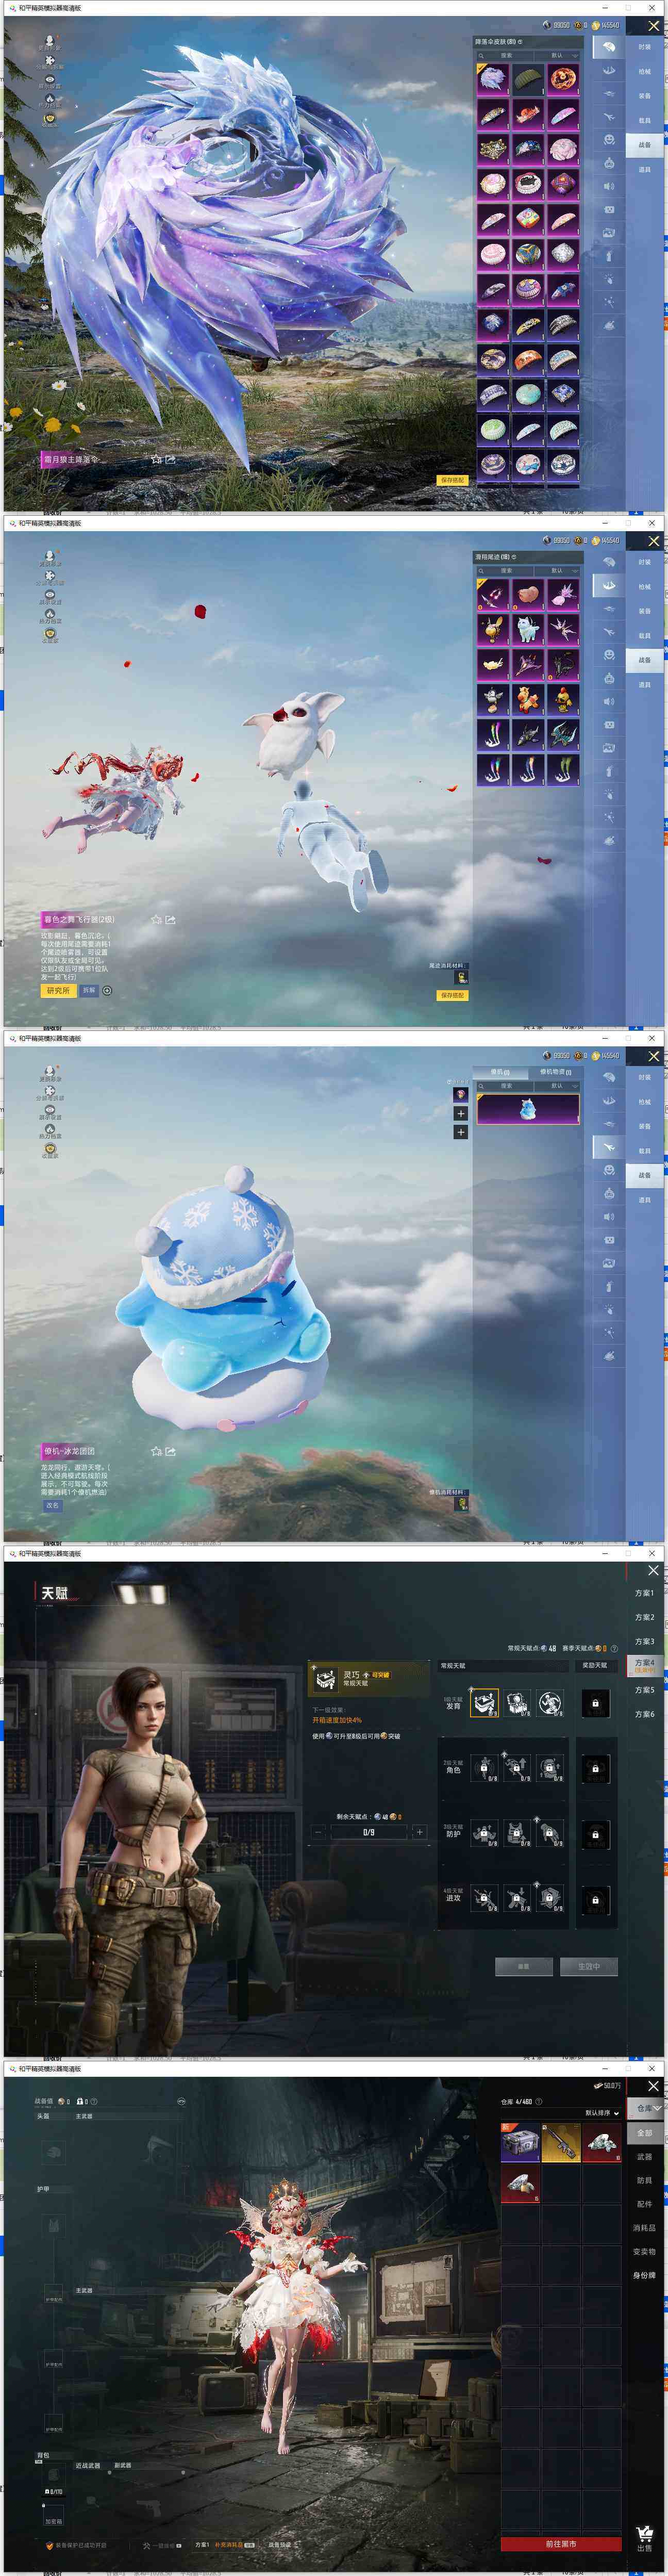
Task: Switch to 方案3 in the talent window
Action: tap(645, 1641)
